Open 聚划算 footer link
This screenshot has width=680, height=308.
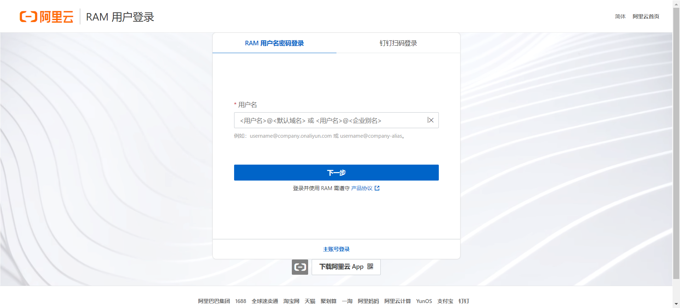(x=329, y=301)
